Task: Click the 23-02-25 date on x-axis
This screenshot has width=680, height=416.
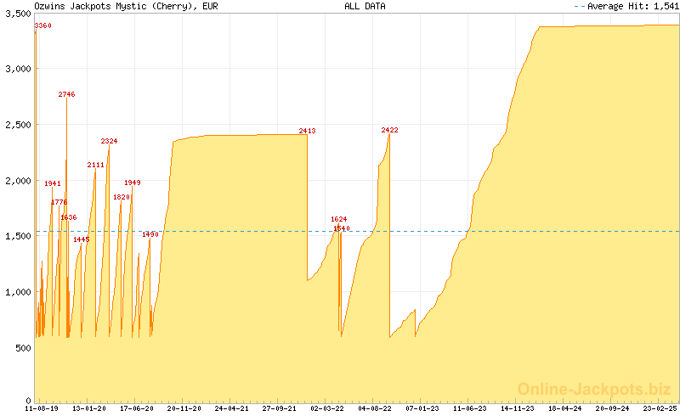Action: click(660, 409)
